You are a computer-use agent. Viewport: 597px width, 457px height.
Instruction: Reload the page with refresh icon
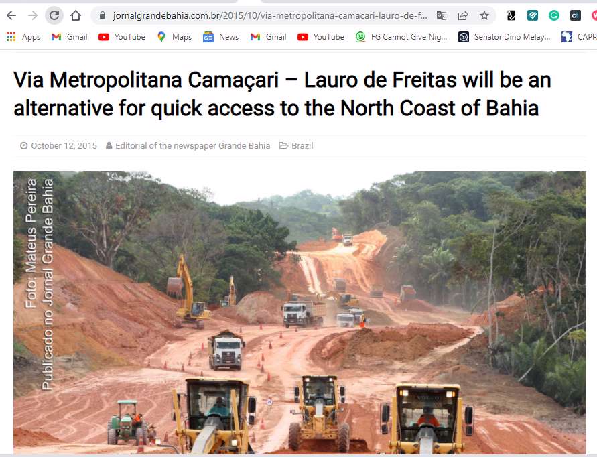point(54,15)
